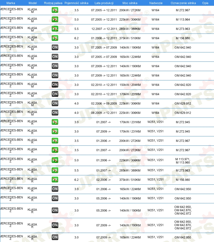Viewport: 214px width, 242px height.
Task: Click diesel ON icon, 07.2005->07.2009 165kW row
Action: click(55, 57)
